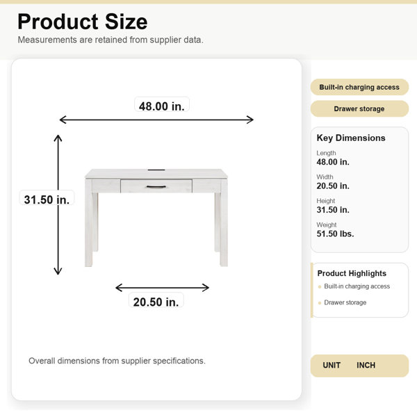
Task: Click the Built-in charging access pill
Action: coord(359,87)
